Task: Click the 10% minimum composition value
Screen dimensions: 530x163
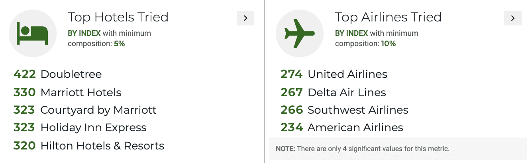Action: pyautogui.click(x=388, y=44)
